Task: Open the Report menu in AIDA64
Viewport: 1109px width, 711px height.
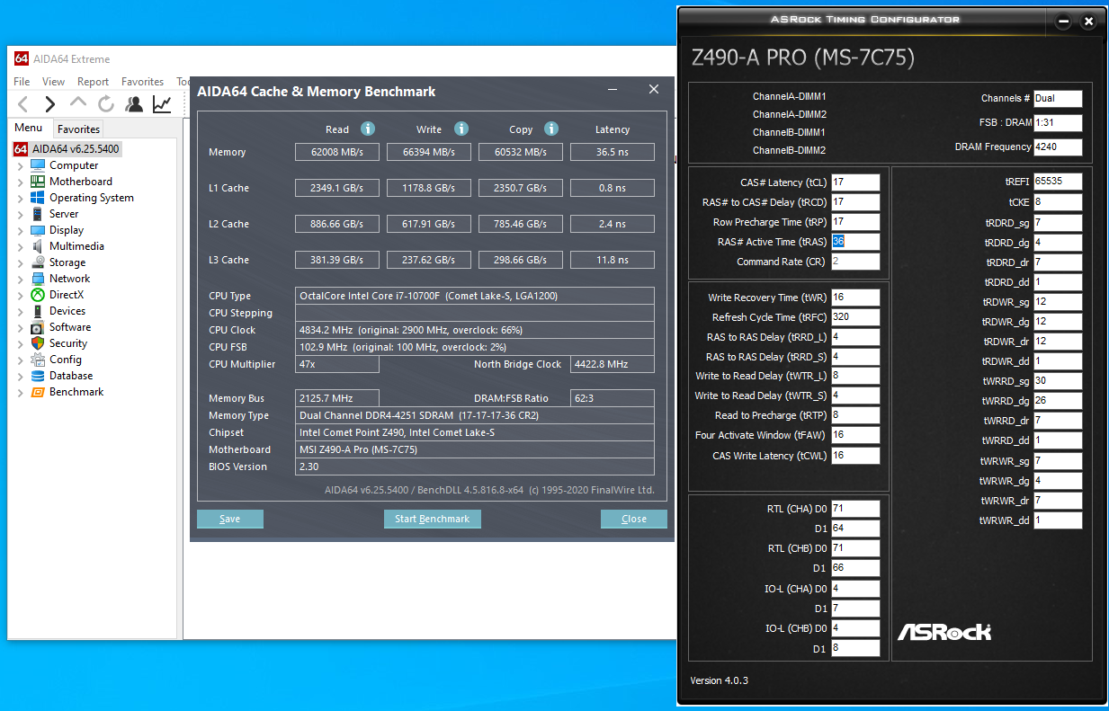Action: (x=93, y=82)
